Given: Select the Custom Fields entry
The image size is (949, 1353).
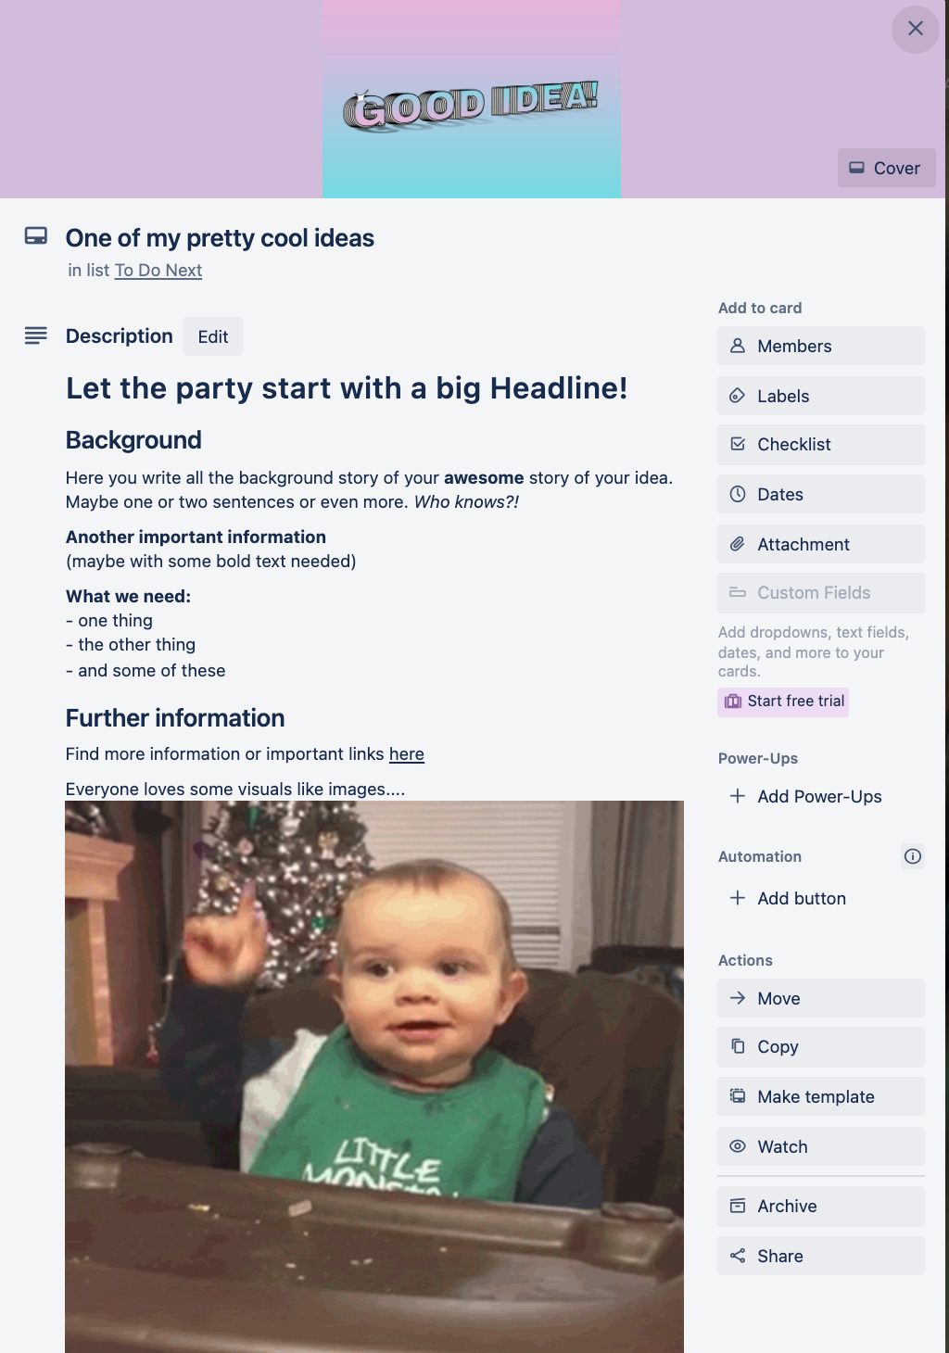Looking at the screenshot, I should pyautogui.click(x=821, y=592).
